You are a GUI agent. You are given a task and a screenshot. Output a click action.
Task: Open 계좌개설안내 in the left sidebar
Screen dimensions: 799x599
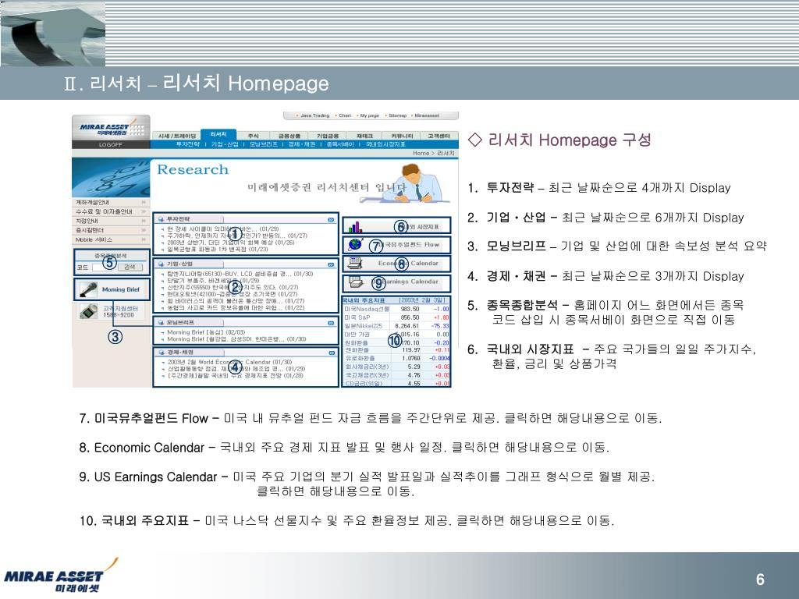[92, 202]
